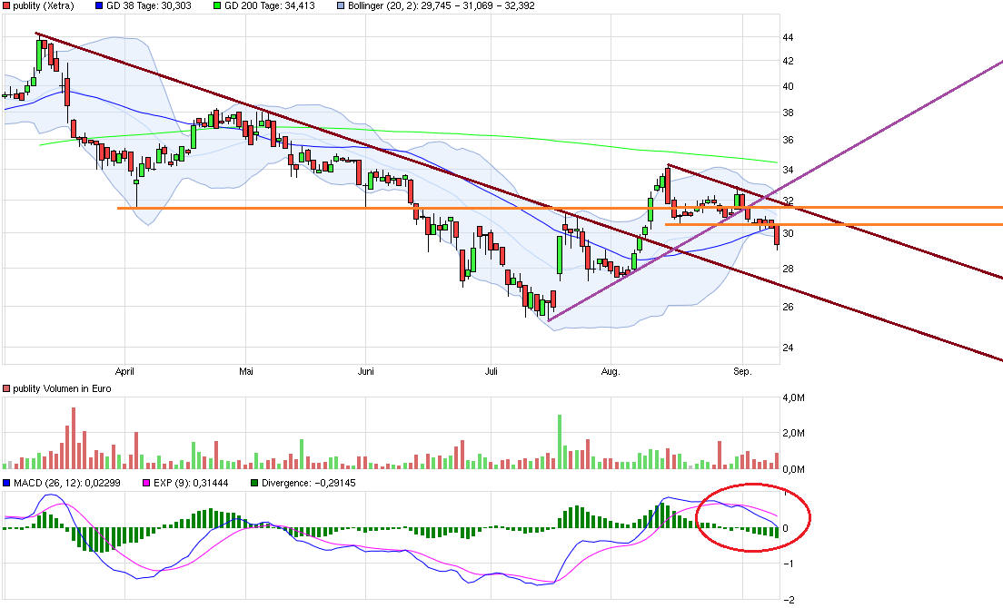Click the light-blue Bollinger legend swatch
Image resolution: width=1003 pixels, height=608 pixels.
[341, 5]
